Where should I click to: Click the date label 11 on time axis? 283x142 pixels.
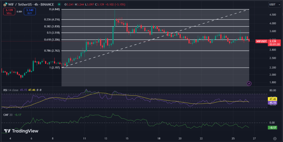(x=85, y=139)
